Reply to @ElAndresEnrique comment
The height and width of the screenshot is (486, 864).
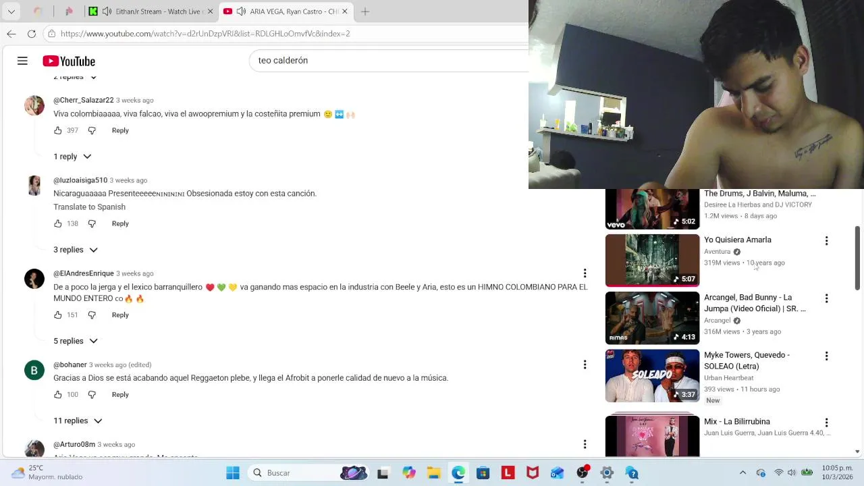120,315
